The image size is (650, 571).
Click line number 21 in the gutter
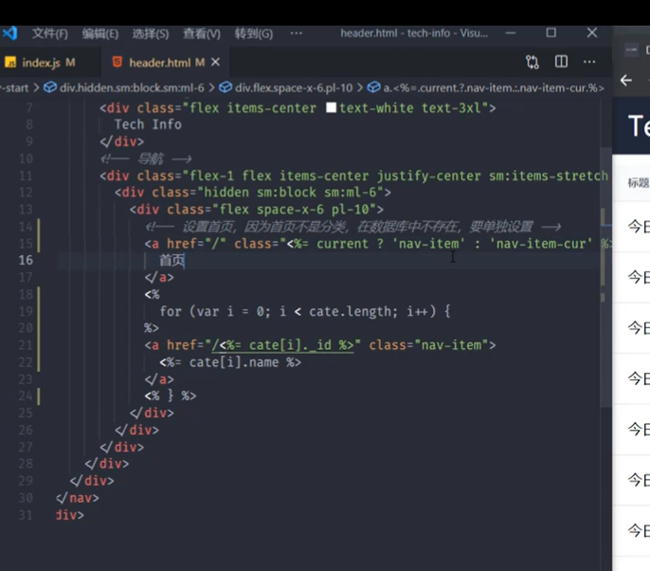click(26, 345)
